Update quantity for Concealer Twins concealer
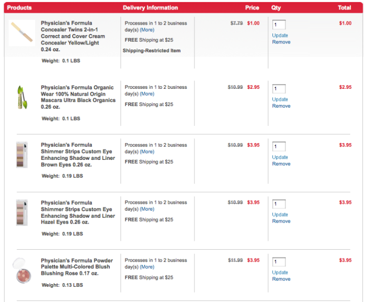This screenshot has height=302, width=366. (x=280, y=35)
